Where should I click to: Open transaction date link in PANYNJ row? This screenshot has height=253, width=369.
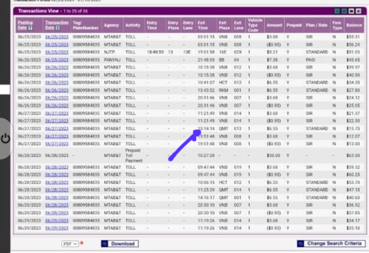click(57, 60)
